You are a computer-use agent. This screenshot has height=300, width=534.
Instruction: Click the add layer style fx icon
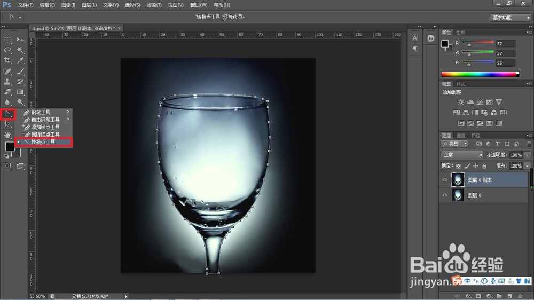coord(468,296)
